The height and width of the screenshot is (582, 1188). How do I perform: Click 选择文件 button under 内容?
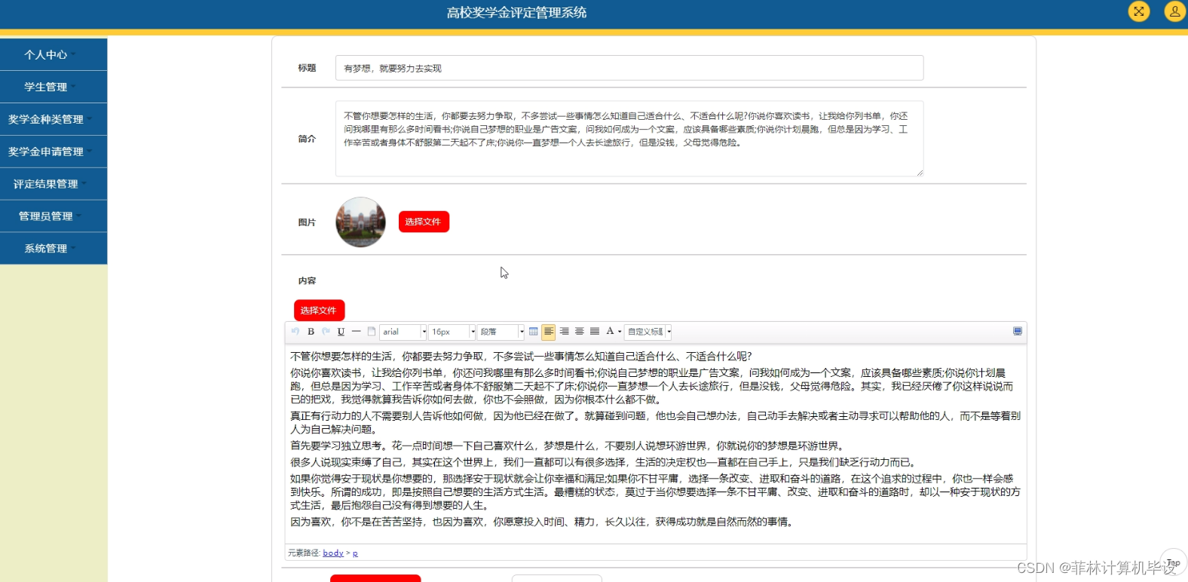319,311
